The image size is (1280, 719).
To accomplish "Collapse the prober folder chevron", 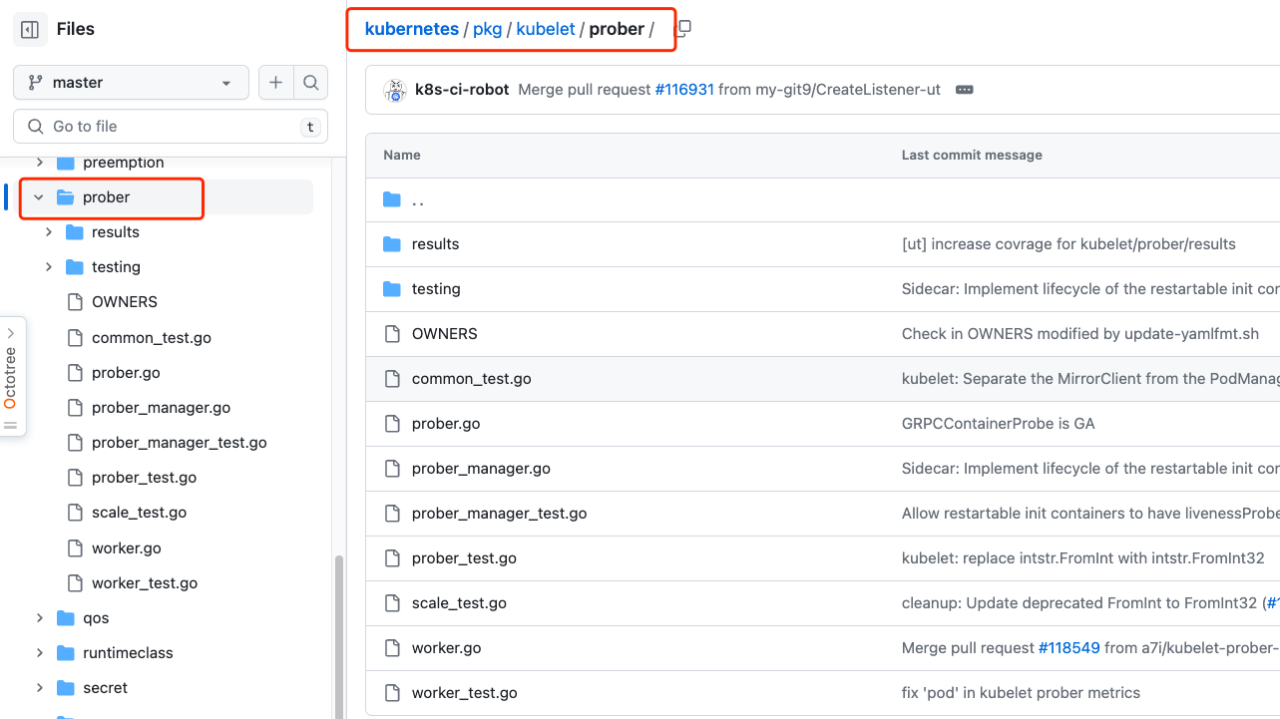I will (39, 197).
